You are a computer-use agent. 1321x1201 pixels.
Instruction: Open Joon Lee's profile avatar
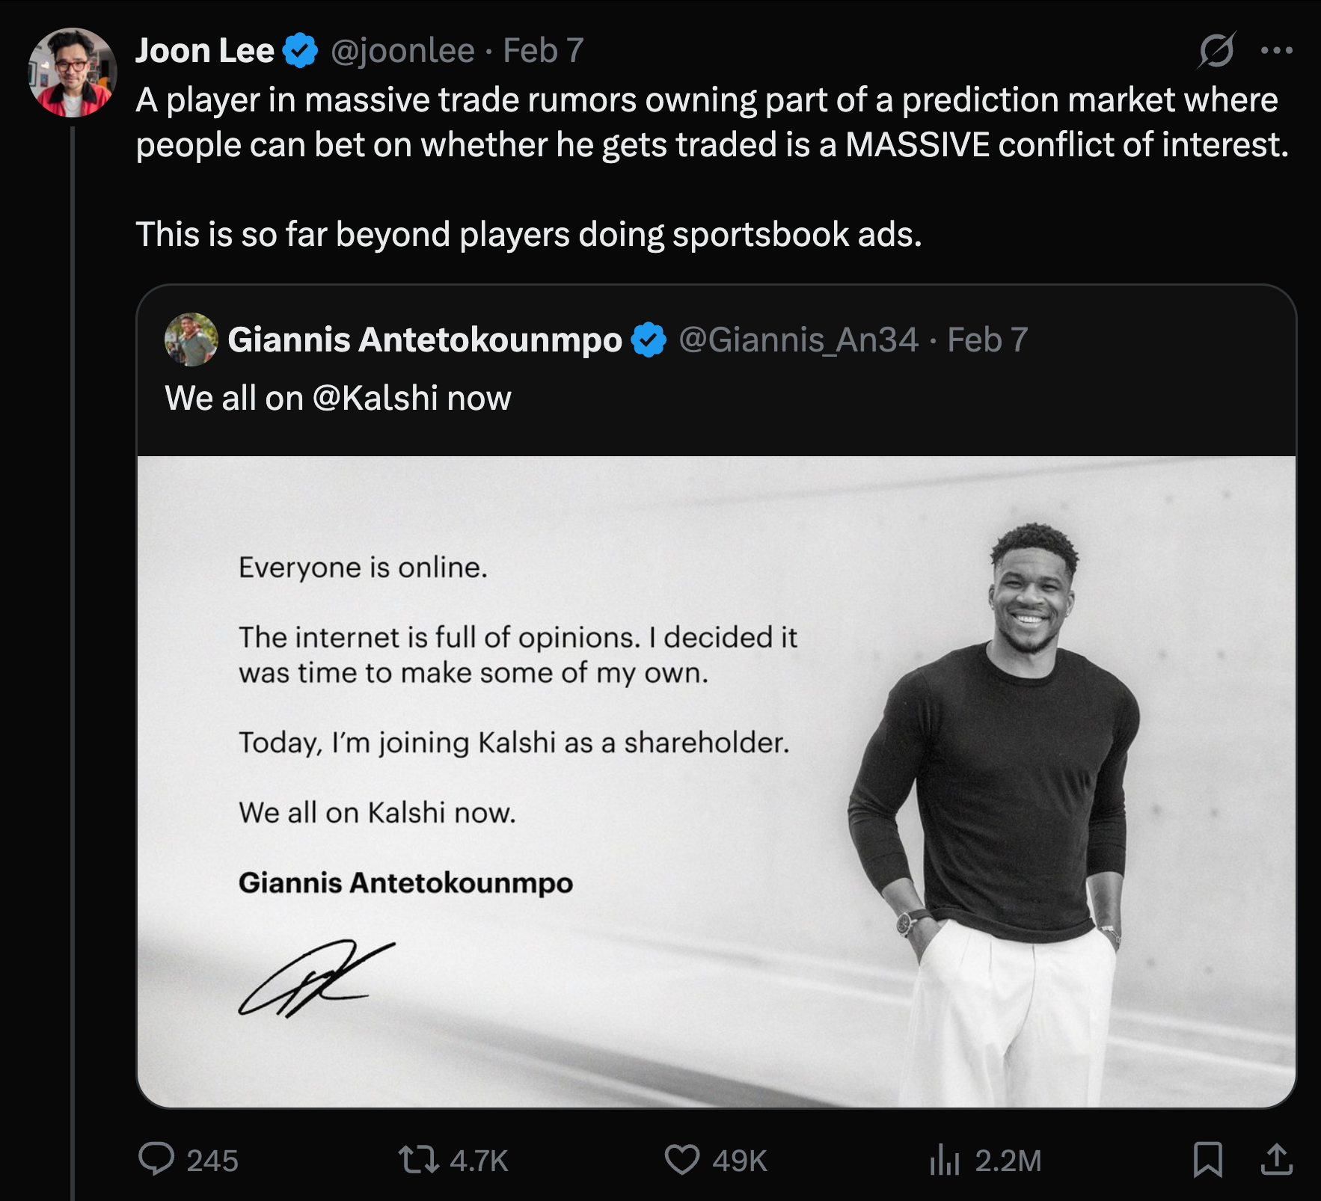tap(73, 73)
